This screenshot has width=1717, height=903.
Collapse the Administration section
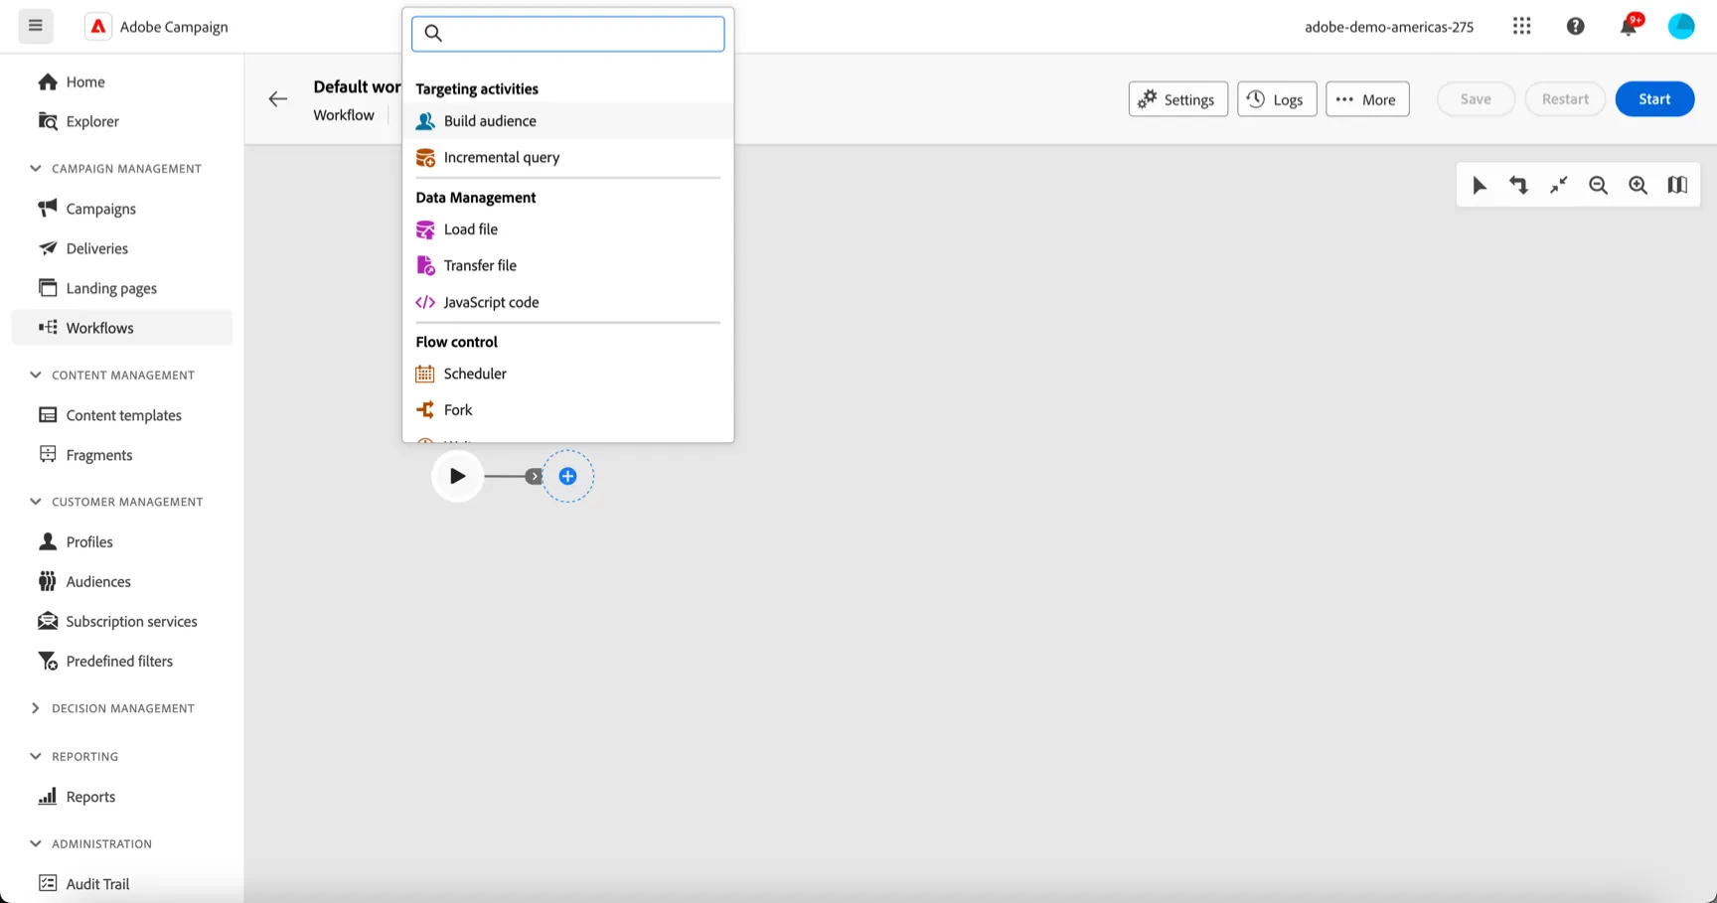click(x=36, y=844)
